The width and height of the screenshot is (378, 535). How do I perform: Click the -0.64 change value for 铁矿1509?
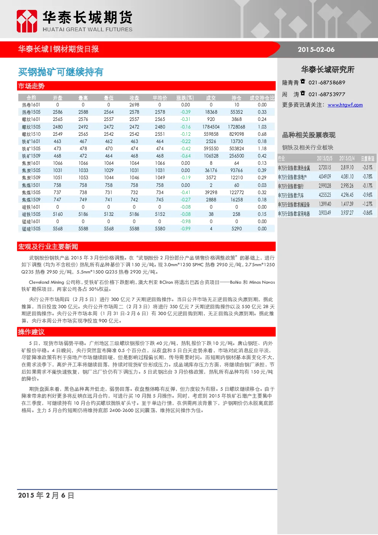pyautogui.click(x=185, y=156)
